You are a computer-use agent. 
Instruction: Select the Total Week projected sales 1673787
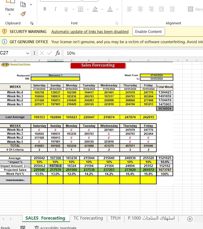165,170
